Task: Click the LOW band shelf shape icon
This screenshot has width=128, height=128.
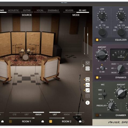Action: pyautogui.click(x=102, y=22)
